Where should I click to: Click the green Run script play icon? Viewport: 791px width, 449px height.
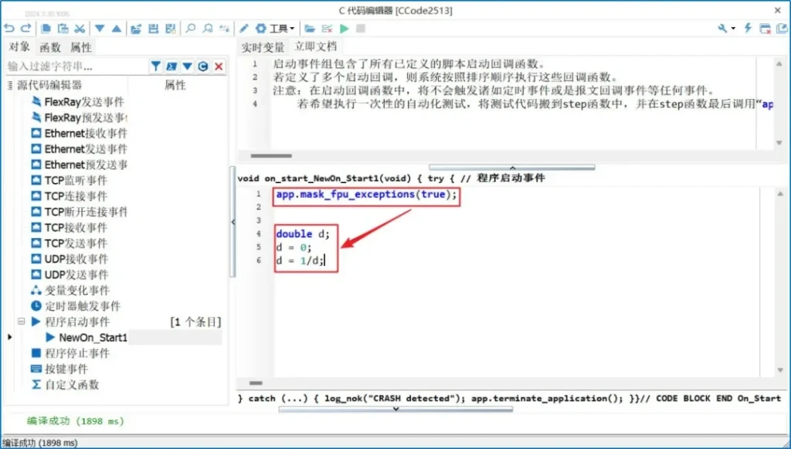click(x=345, y=29)
